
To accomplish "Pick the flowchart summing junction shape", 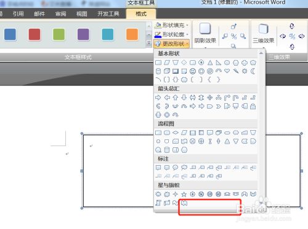I will tap(193, 141).
